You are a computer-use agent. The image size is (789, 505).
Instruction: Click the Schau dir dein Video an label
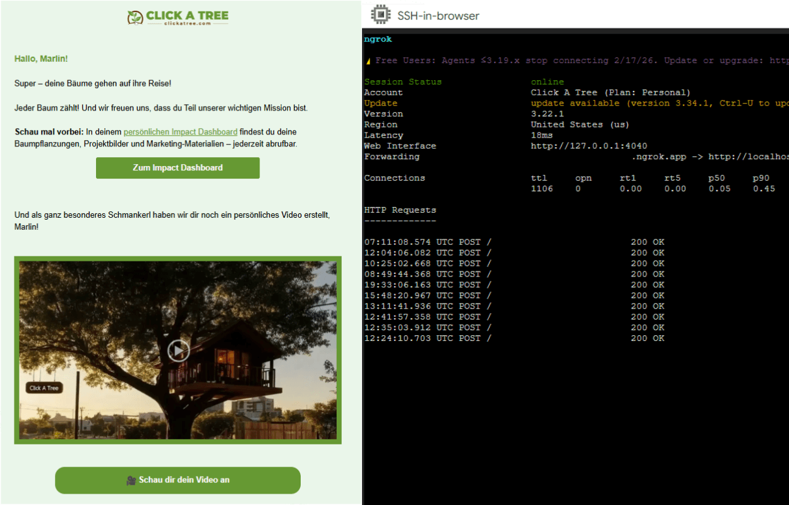[184, 480]
